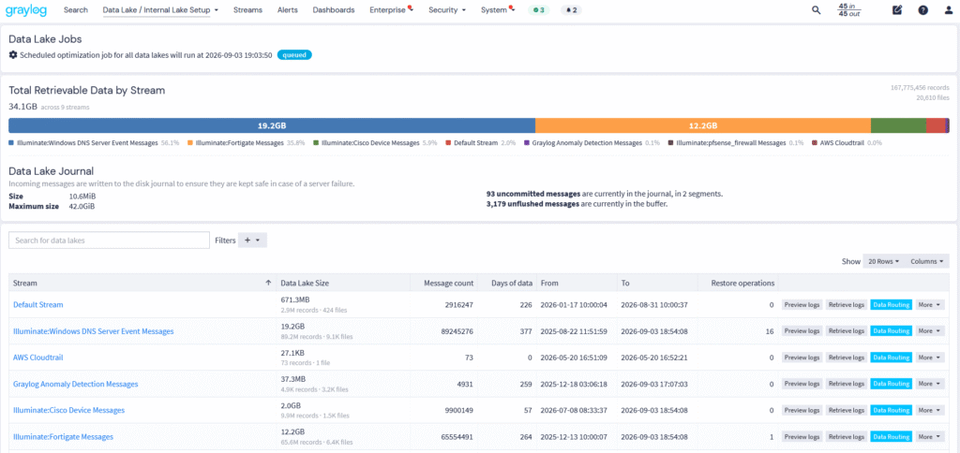The width and height of the screenshot is (960, 453).
Task: Open the Enterprise menu
Action: pos(391,9)
